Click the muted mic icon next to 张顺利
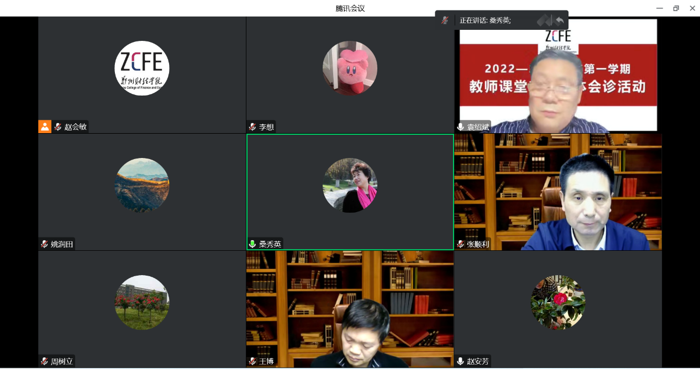700x369 pixels. 460,244
